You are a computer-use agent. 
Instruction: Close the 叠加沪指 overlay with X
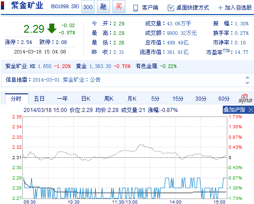click(250, 110)
